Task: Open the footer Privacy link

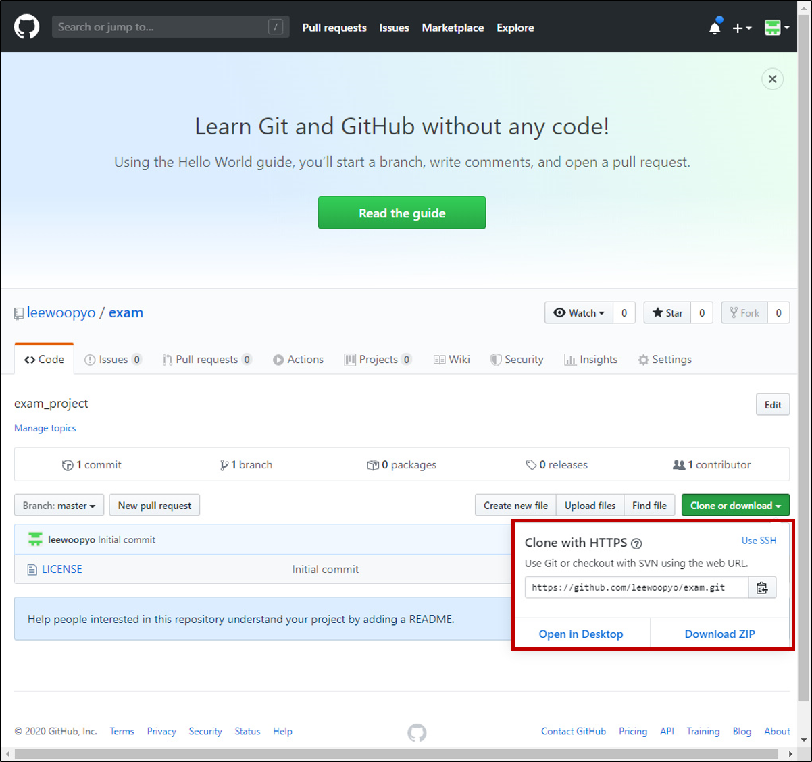Action: 161,732
